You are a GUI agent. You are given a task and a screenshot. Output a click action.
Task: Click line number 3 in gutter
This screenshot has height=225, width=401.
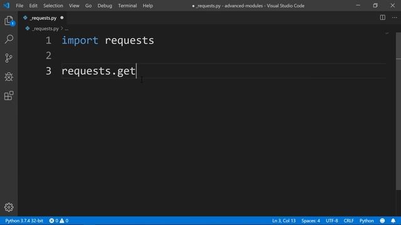click(48, 71)
